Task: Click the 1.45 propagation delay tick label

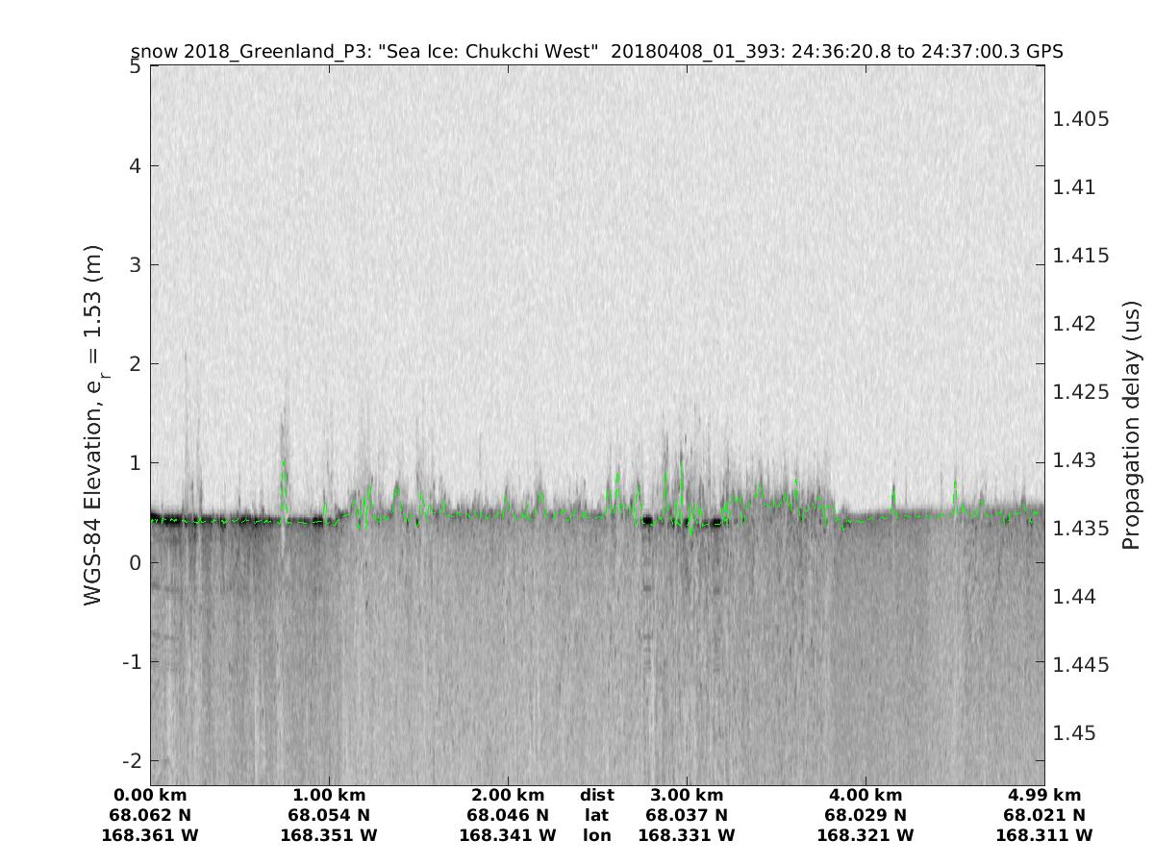Action: coord(1076,733)
